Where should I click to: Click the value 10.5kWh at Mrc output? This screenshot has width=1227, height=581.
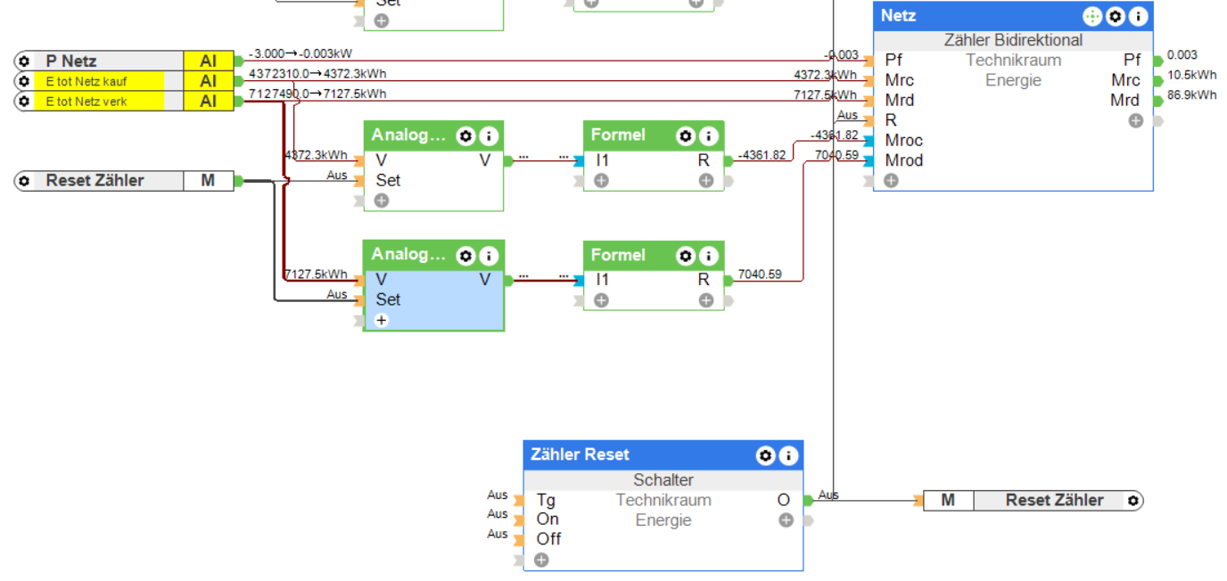pyautogui.click(x=1191, y=75)
